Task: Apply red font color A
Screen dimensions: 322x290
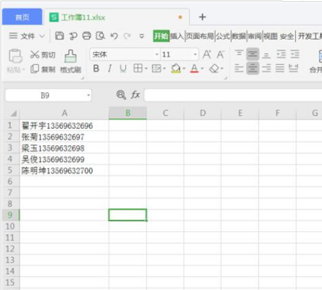Action: [x=194, y=68]
